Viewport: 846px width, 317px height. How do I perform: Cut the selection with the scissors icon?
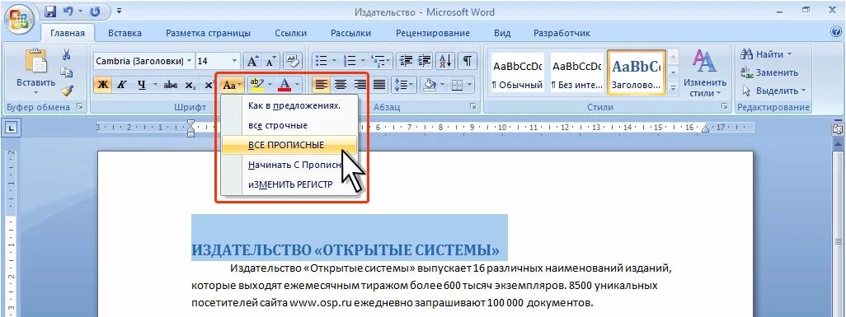[66, 54]
